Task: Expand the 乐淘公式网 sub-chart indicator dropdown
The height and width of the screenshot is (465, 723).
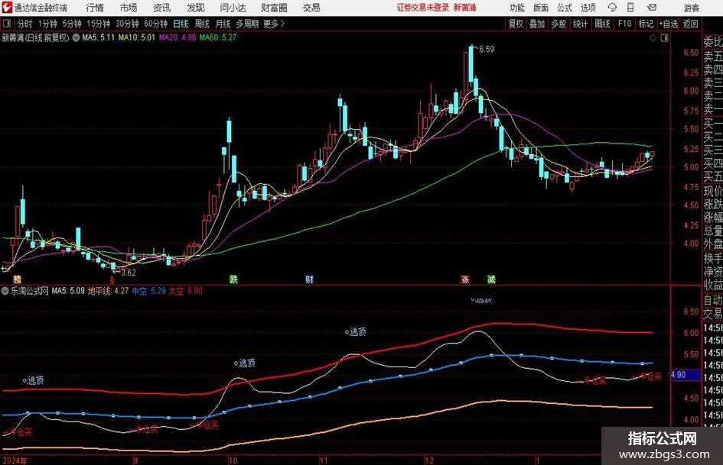Action: pos(5,291)
